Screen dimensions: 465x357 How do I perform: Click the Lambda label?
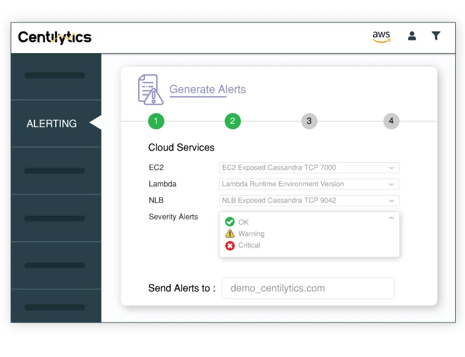pos(162,184)
